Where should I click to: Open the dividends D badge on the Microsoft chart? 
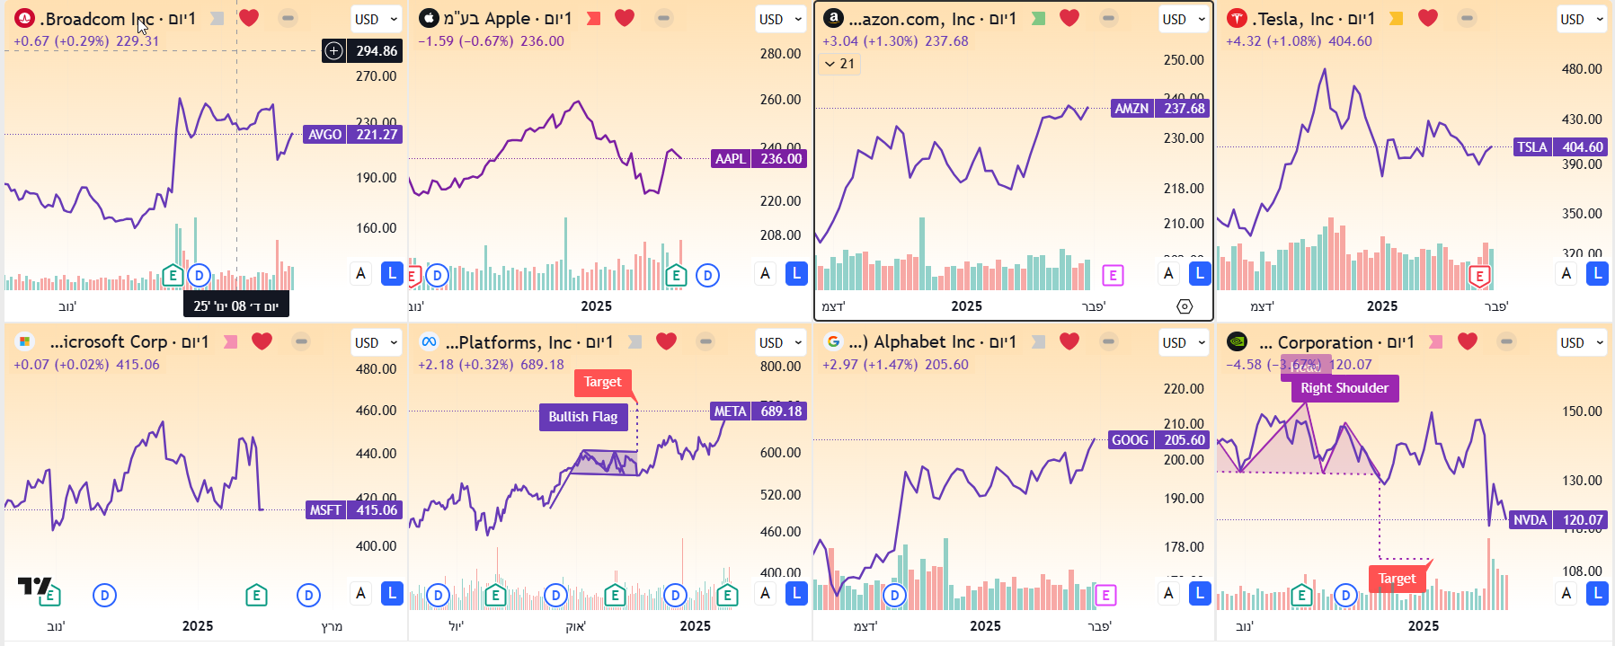[105, 594]
